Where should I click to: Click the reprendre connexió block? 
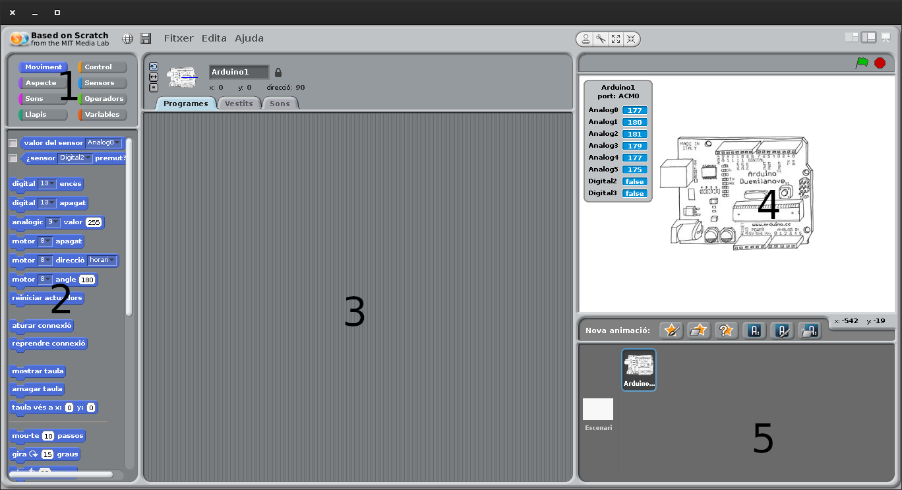[x=49, y=343]
